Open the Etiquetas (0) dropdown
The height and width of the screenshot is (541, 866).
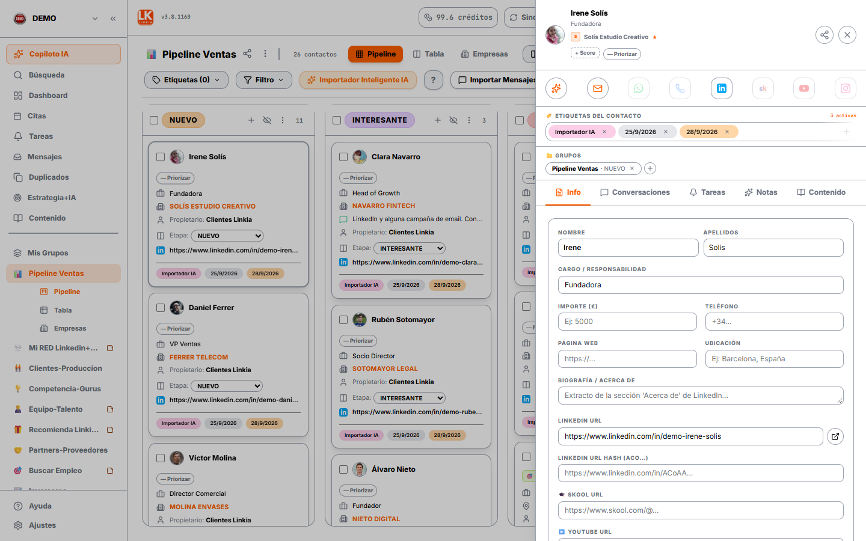coord(186,80)
